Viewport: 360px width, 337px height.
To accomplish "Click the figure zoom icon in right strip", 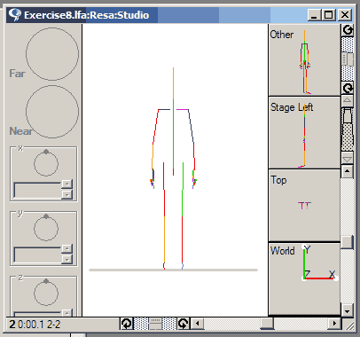I will click(348, 129).
